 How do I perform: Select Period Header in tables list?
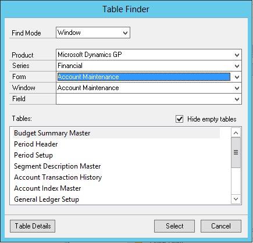36,144
